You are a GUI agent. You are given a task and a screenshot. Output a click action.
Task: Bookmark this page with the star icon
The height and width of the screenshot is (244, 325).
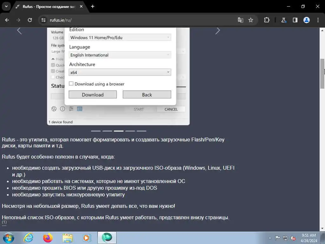[251, 20]
